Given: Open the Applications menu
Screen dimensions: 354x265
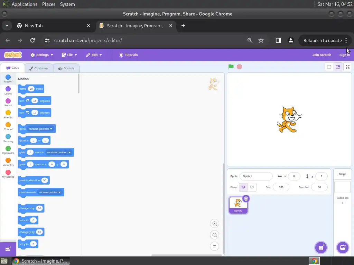Looking at the screenshot, I should pyautogui.click(x=25, y=4).
